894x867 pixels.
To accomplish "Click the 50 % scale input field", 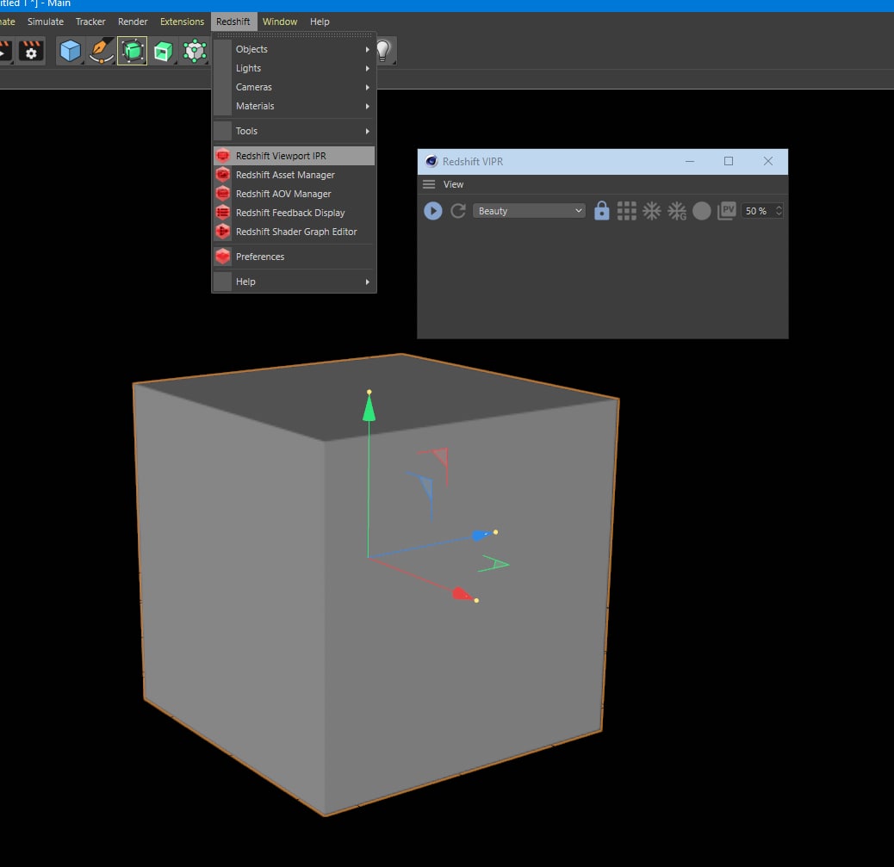I will pos(757,211).
